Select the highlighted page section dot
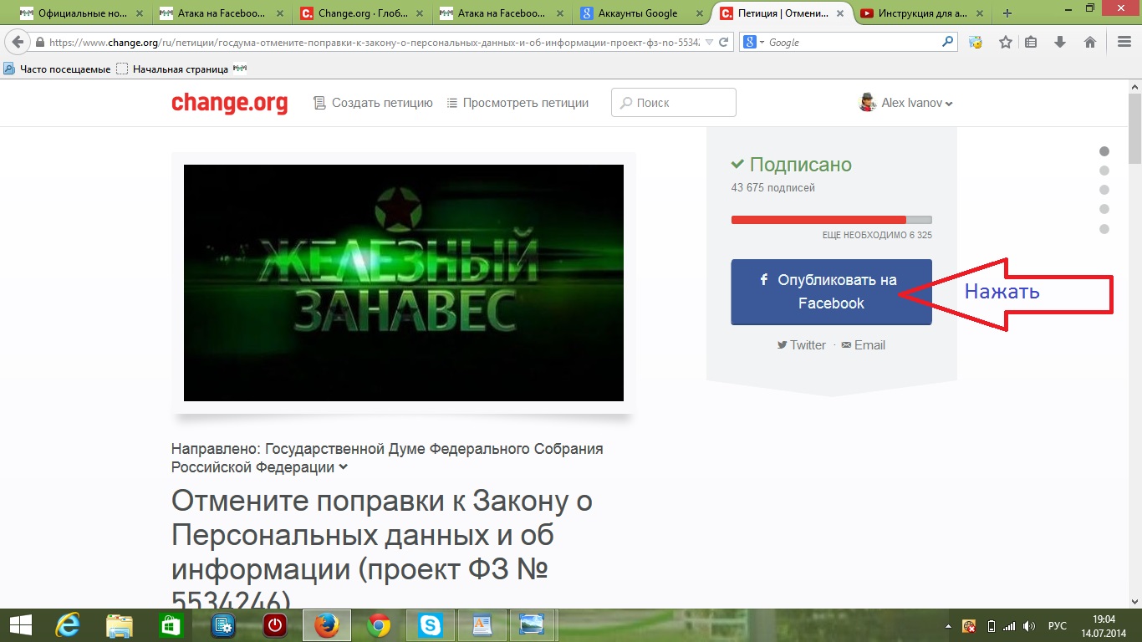The width and height of the screenshot is (1142, 642). tap(1104, 151)
